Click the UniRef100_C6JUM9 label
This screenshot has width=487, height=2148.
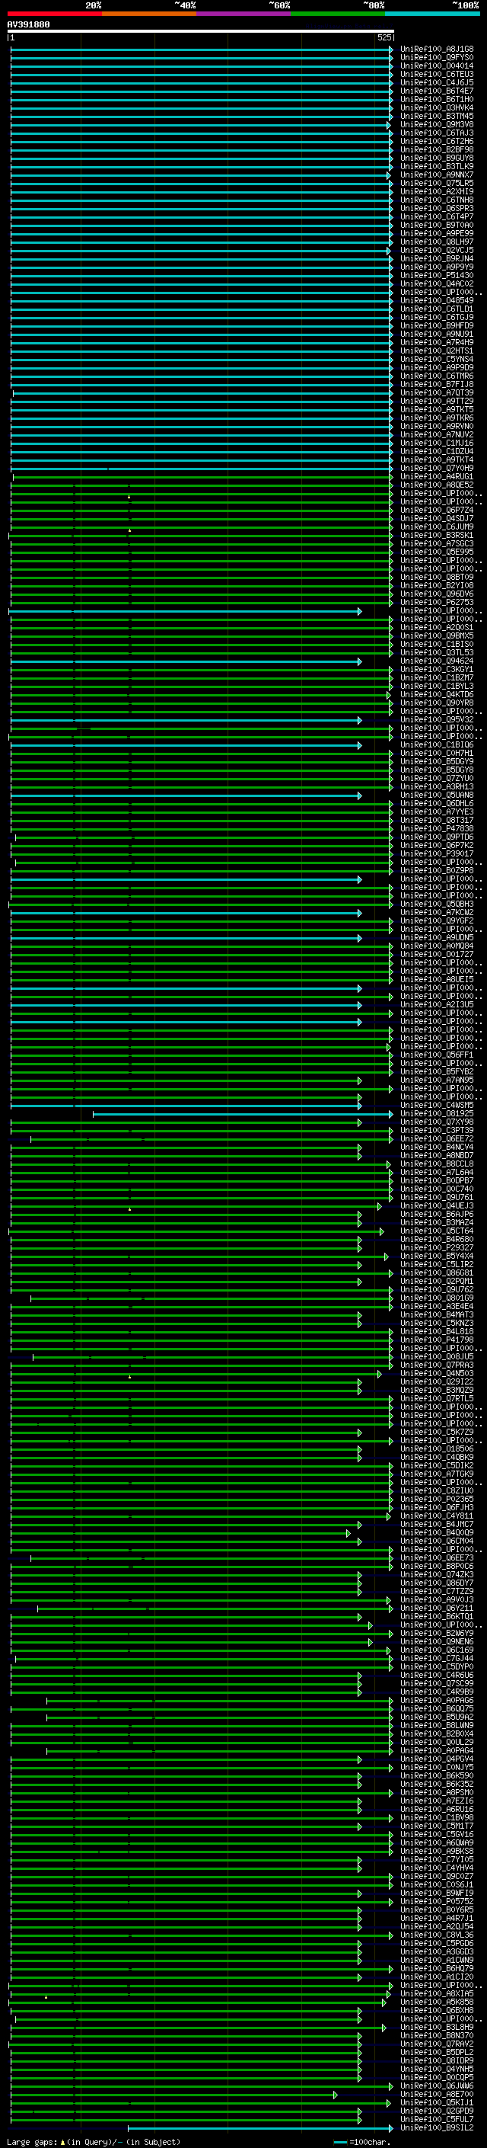pos(437,527)
